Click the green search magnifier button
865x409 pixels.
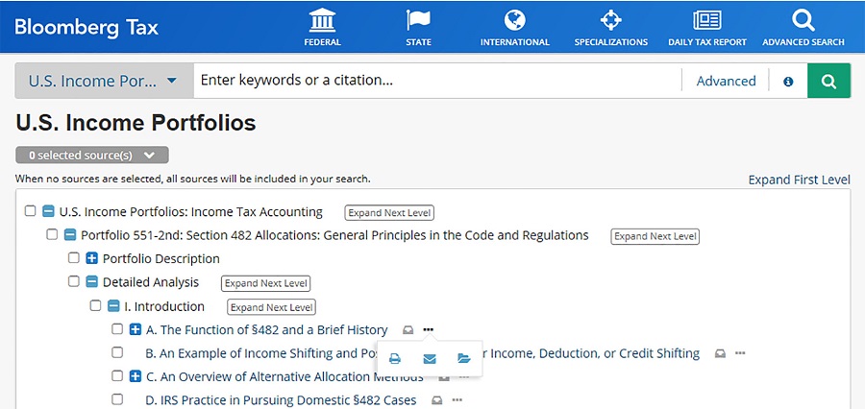828,82
